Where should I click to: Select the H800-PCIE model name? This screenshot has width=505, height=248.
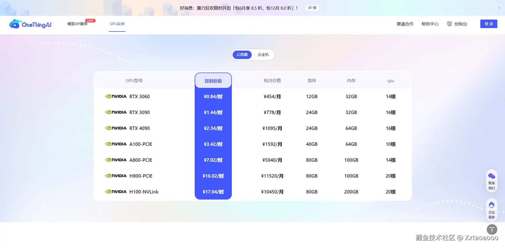pyautogui.click(x=141, y=176)
